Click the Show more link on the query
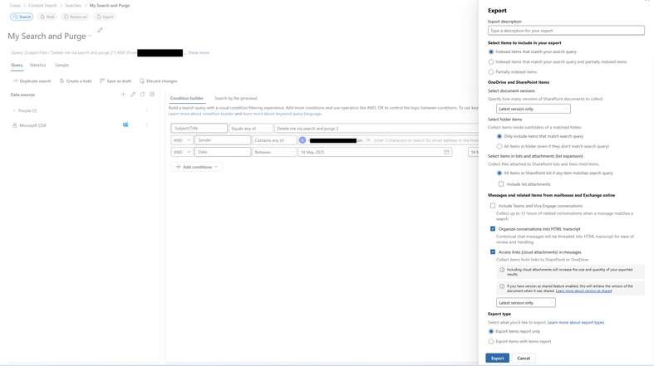654x366 pixels. click(199, 52)
